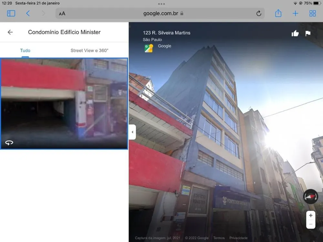The height and width of the screenshot is (242, 323).
Task: Tap the Sexta-feira 21 de janeiro date
Action: pyautogui.click(x=37, y=3)
